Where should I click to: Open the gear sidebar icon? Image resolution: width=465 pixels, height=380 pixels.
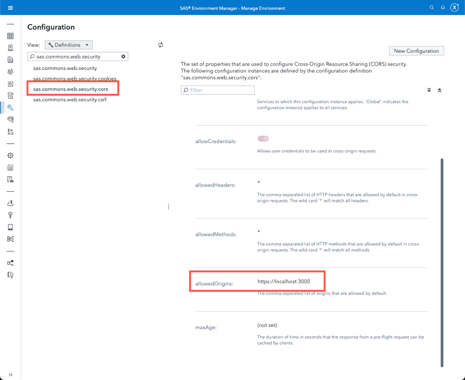click(x=10, y=155)
